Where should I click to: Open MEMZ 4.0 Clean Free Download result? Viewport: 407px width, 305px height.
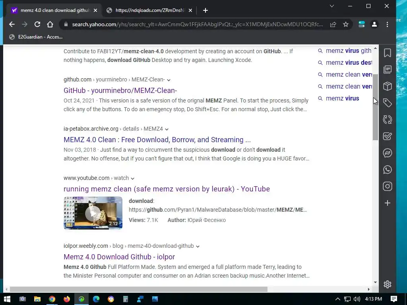(x=157, y=139)
